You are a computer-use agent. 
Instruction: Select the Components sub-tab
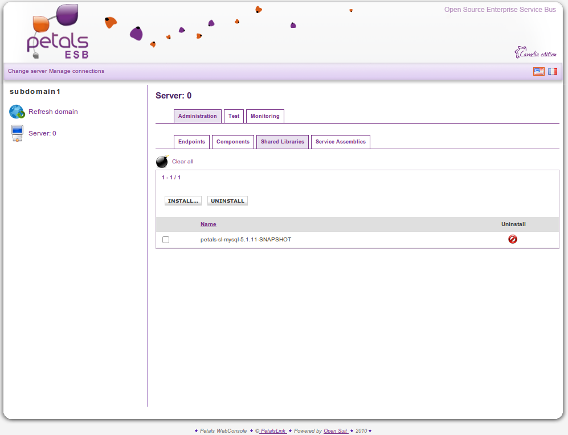pos(233,142)
